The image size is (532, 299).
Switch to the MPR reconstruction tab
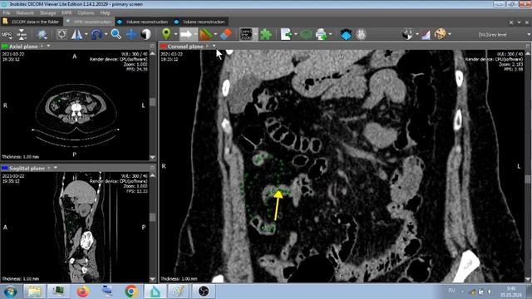(89, 22)
